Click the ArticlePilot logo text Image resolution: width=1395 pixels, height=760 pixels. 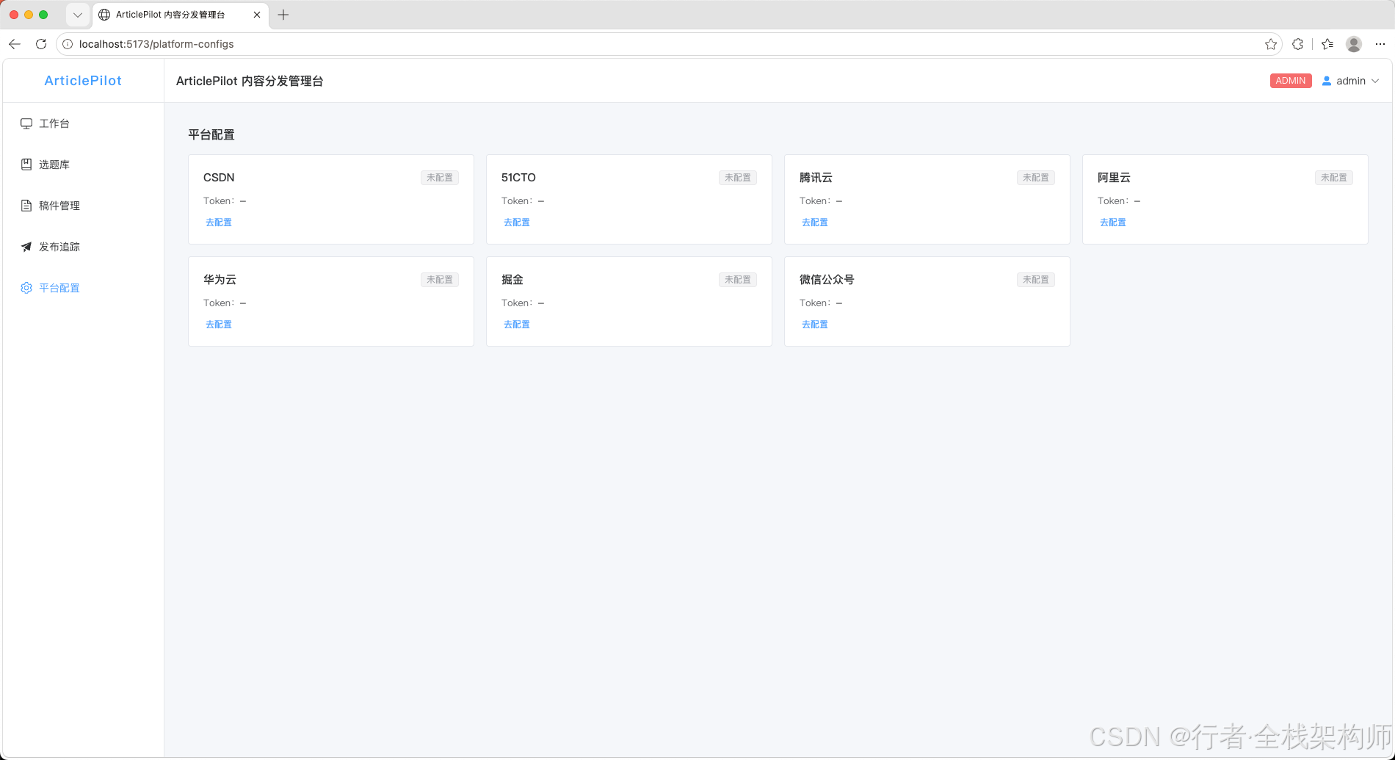click(83, 81)
